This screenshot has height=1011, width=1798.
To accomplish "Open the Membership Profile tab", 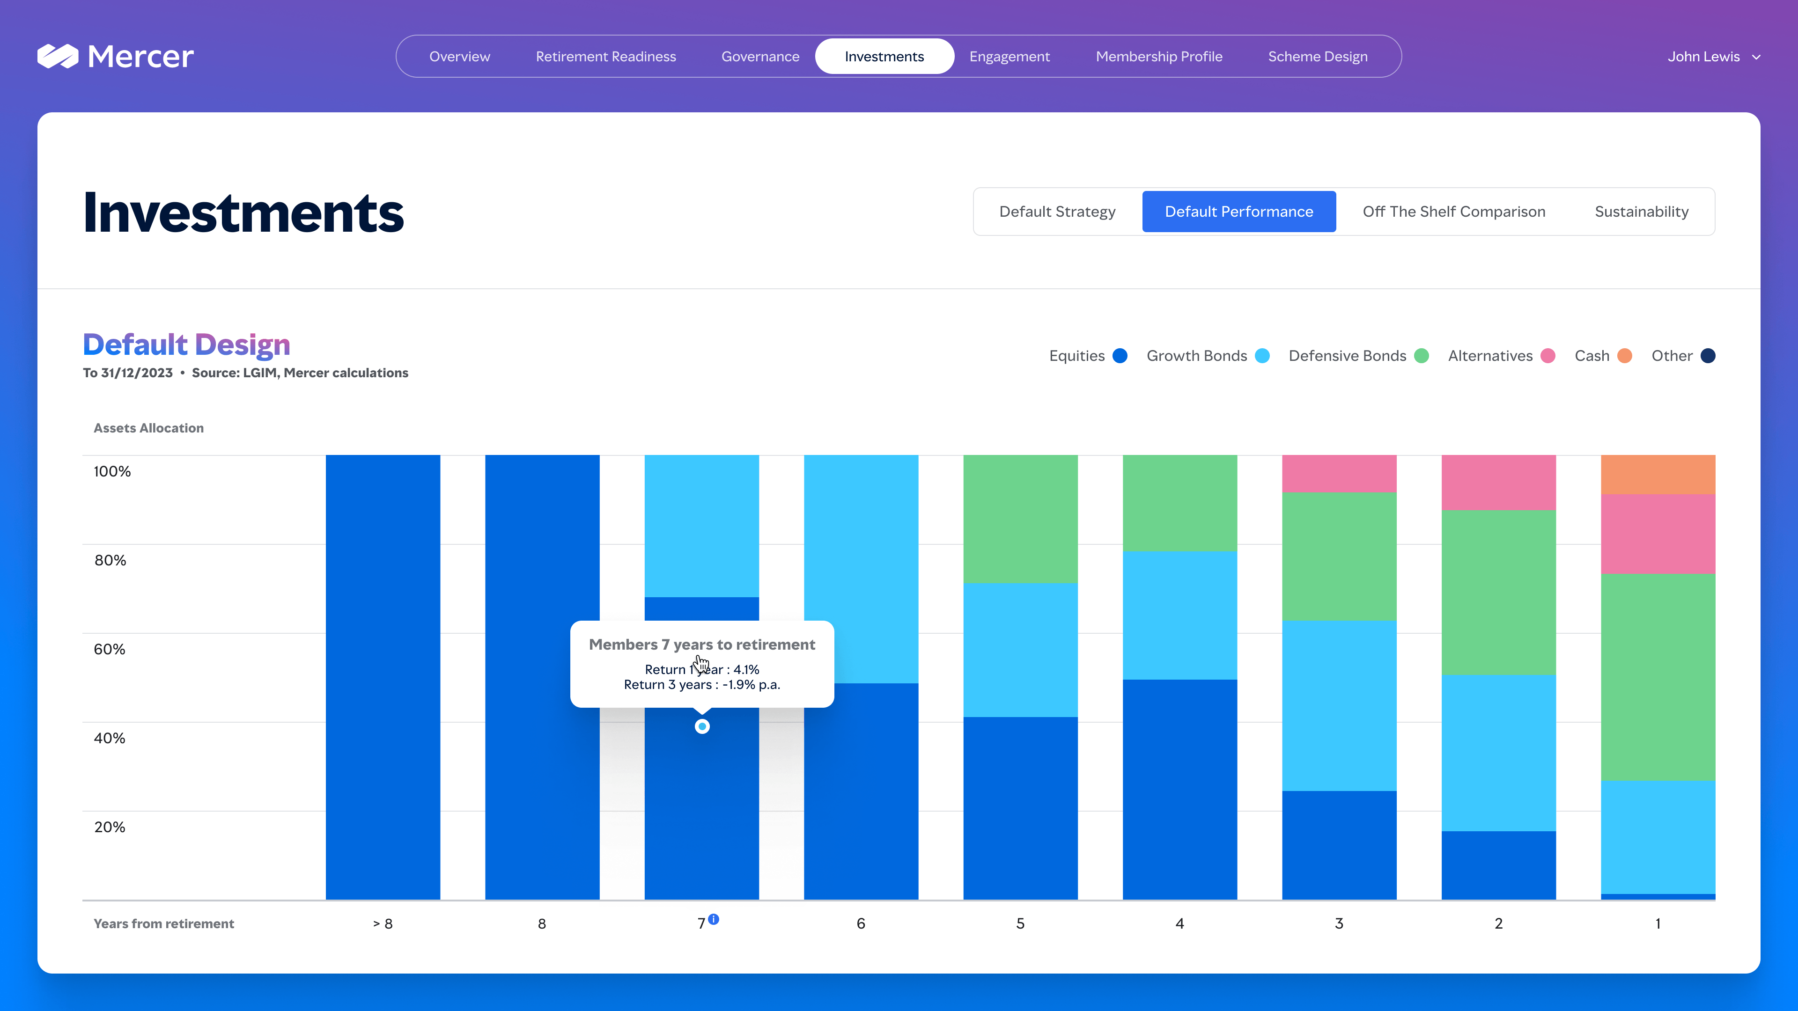I will point(1159,57).
